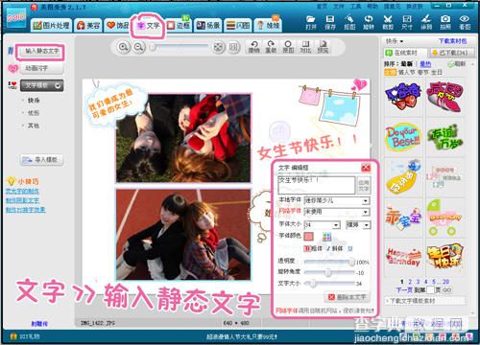The height and width of the screenshot is (345, 480).
Task: Open the 文件 menu
Action: (x=339, y=6)
